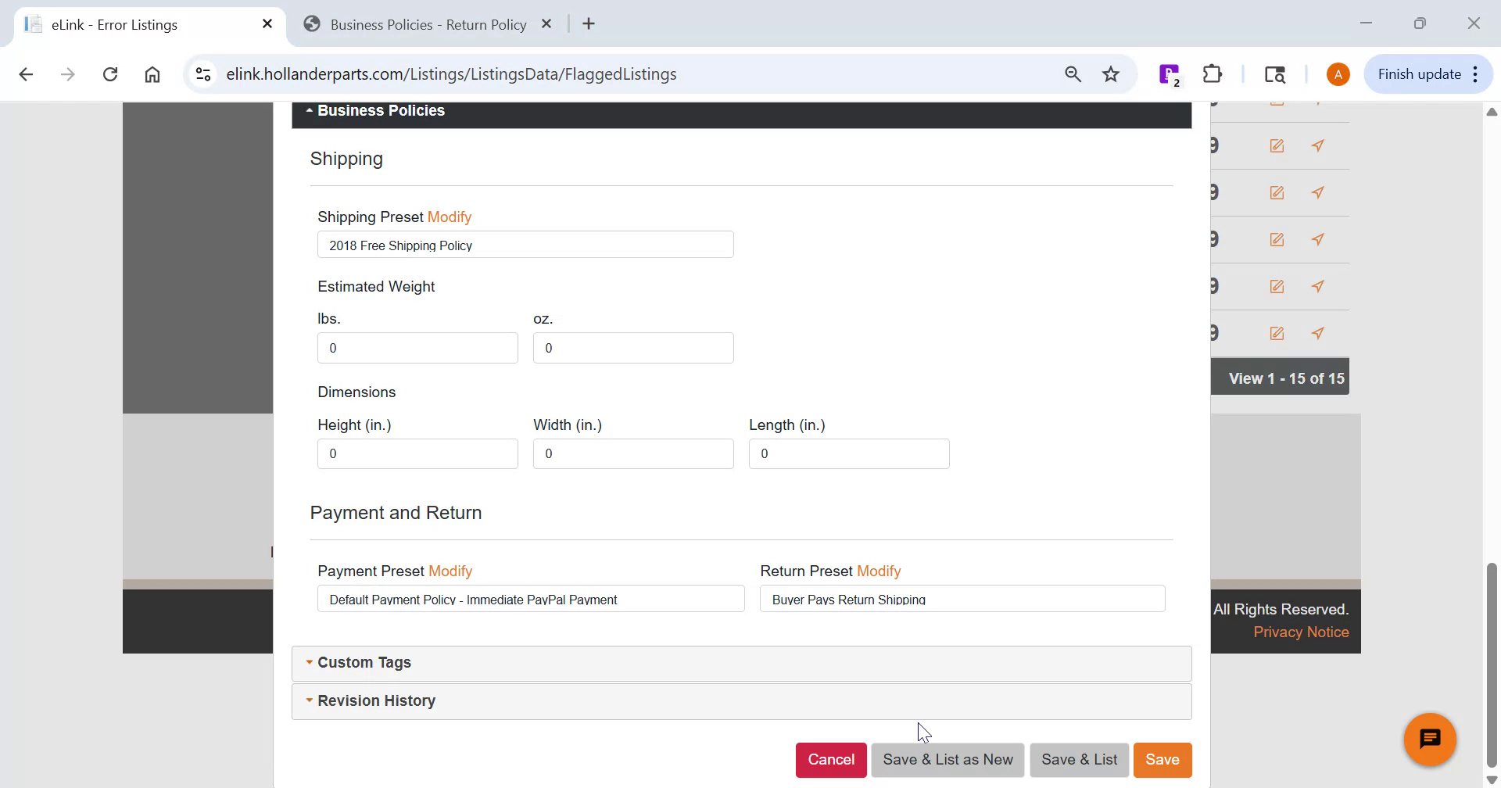Go to browser home page icon
This screenshot has width=1501, height=788.
click(152, 74)
